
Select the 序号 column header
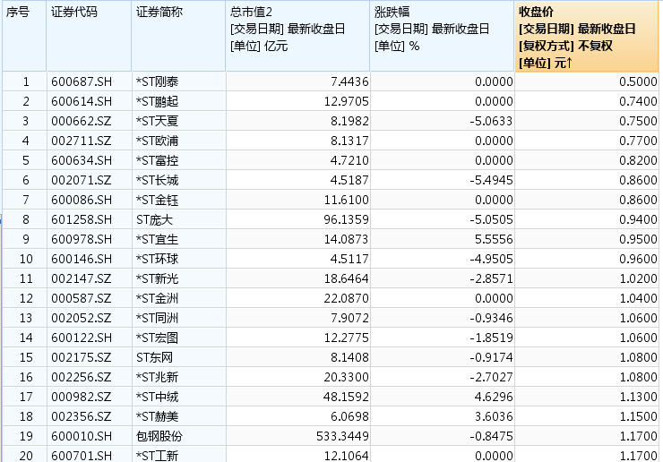point(24,37)
